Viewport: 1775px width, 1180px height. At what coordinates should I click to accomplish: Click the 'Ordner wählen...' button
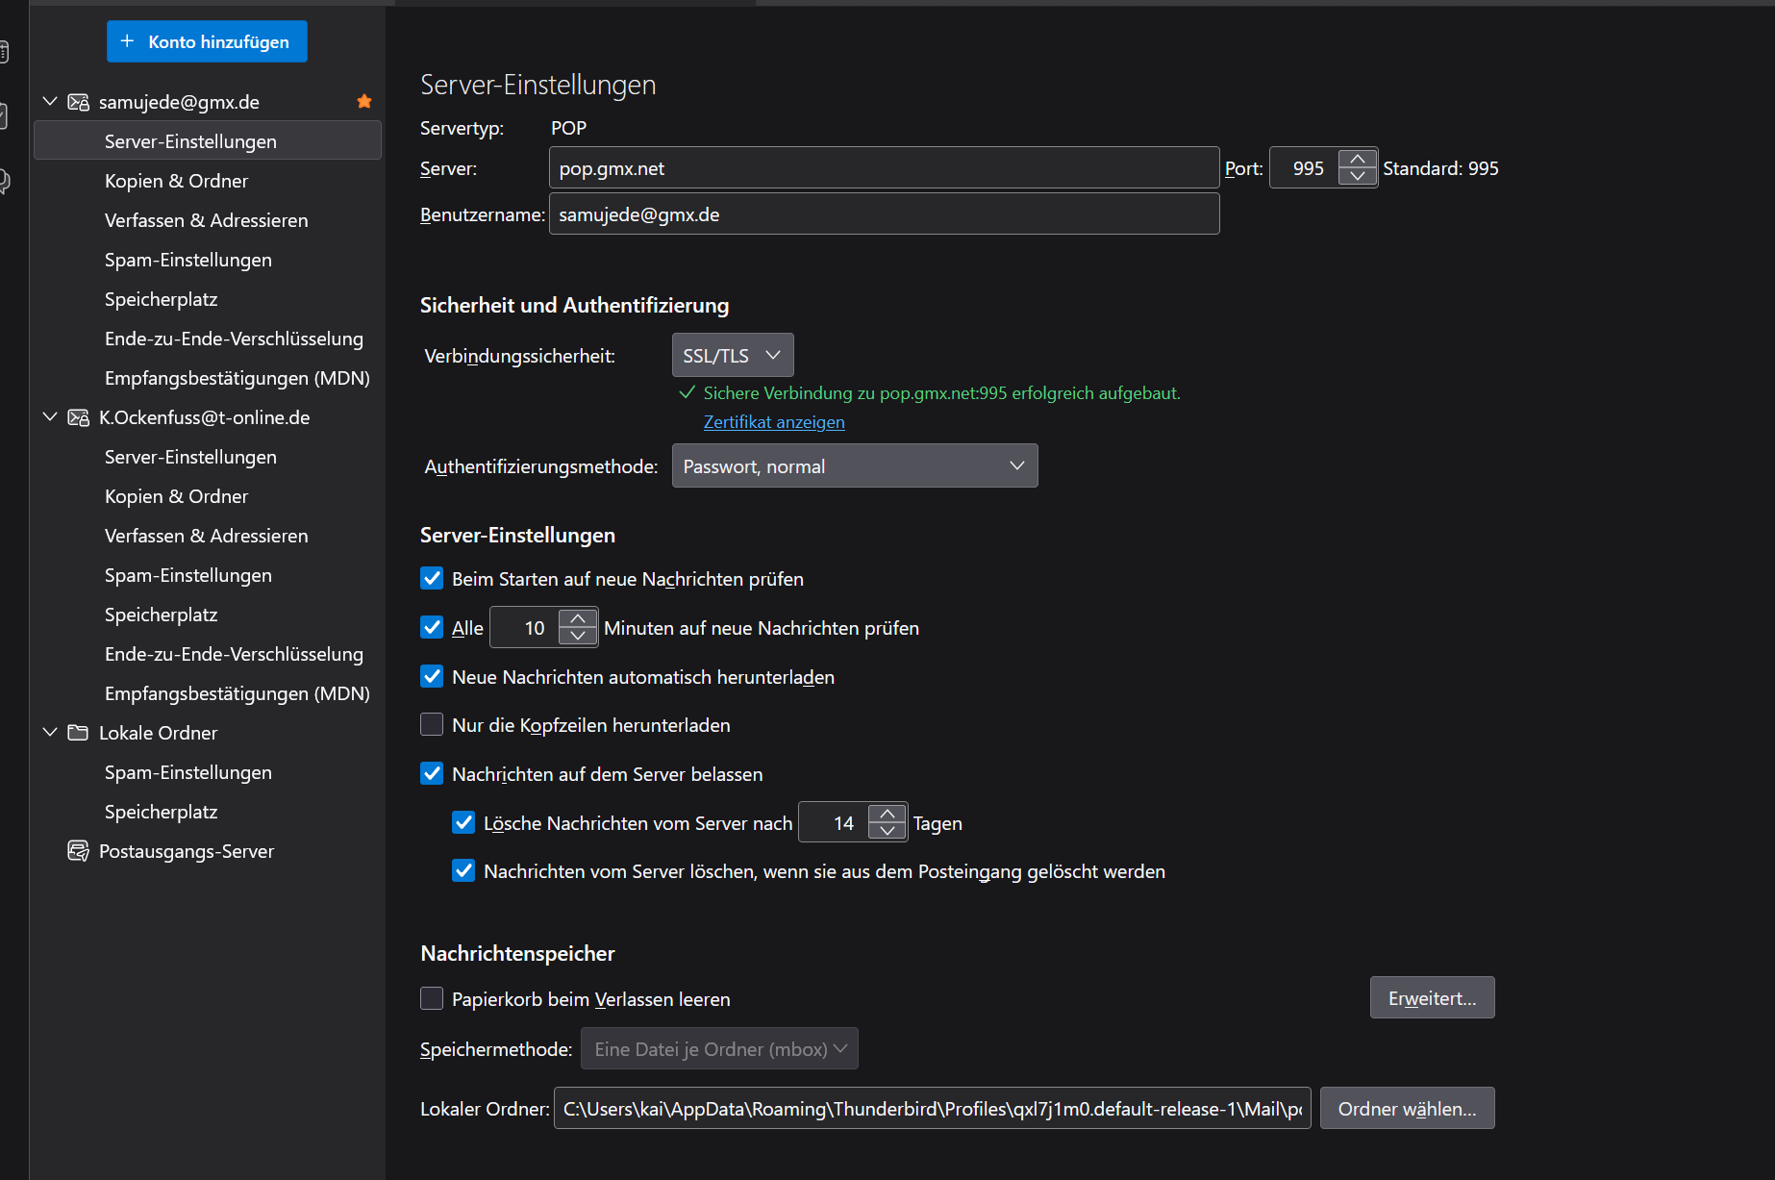pyautogui.click(x=1407, y=1108)
